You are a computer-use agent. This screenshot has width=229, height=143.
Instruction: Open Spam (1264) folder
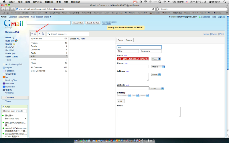coord(11,57)
